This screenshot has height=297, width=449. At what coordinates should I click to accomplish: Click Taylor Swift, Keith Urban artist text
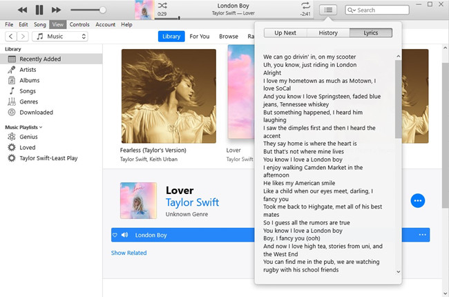pyautogui.click(x=149, y=160)
